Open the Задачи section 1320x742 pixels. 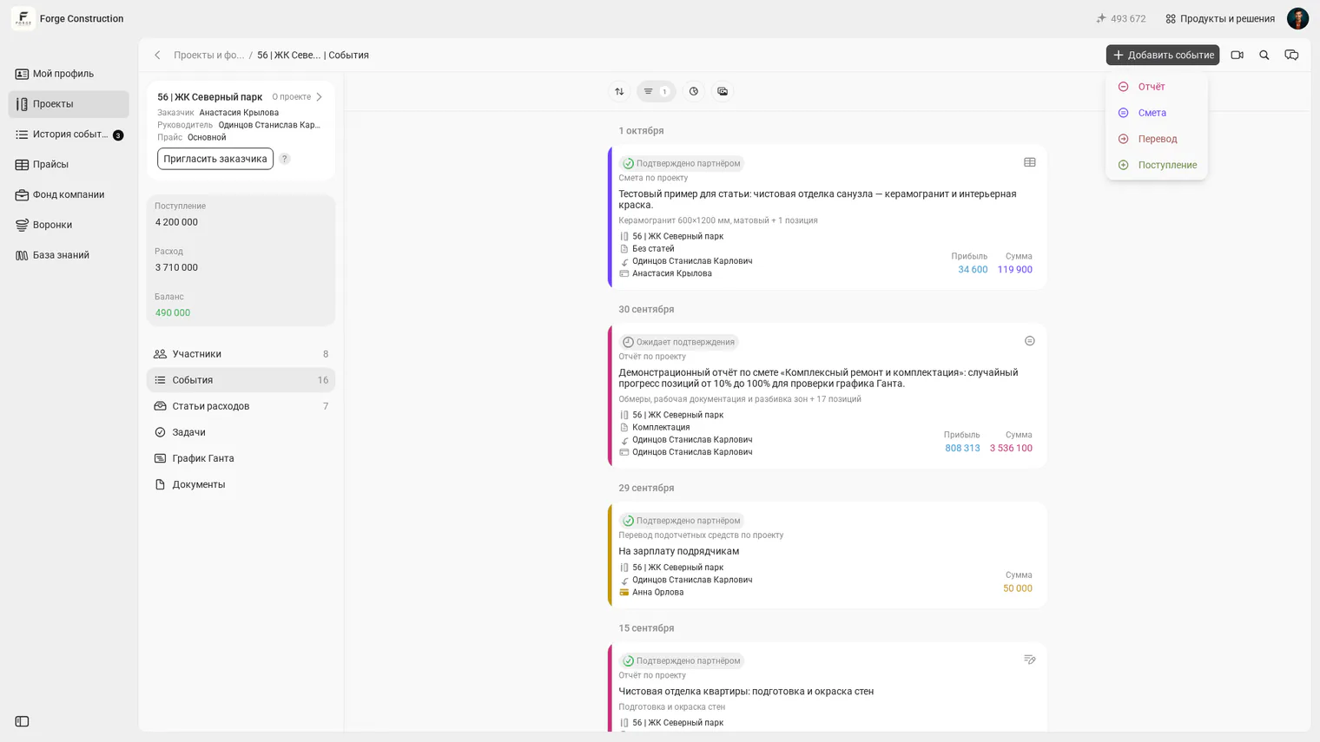point(241,432)
